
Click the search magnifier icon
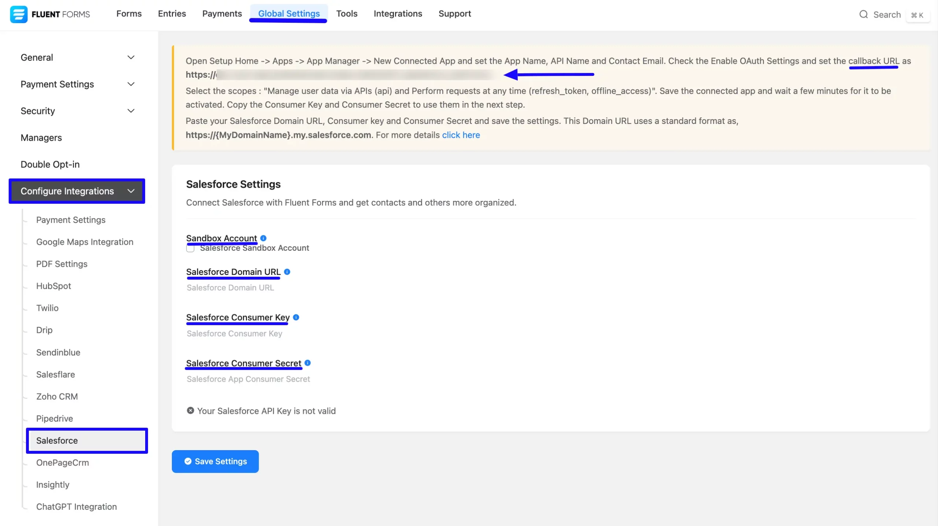[x=864, y=15]
